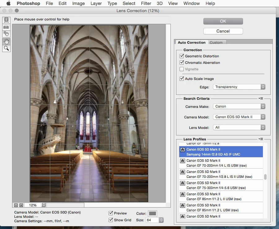Toggle Chromatic Aberration correction
The height and width of the screenshot is (229, 279).
182,63
